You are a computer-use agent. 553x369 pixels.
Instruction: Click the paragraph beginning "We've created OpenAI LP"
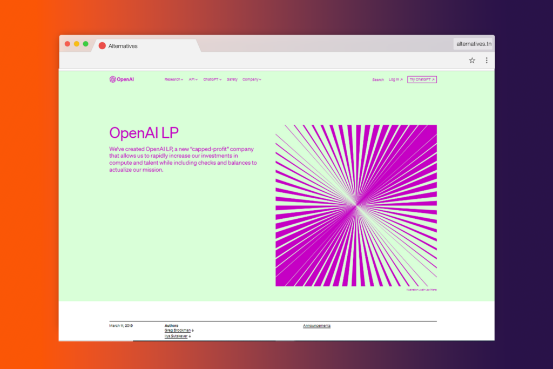183,159
